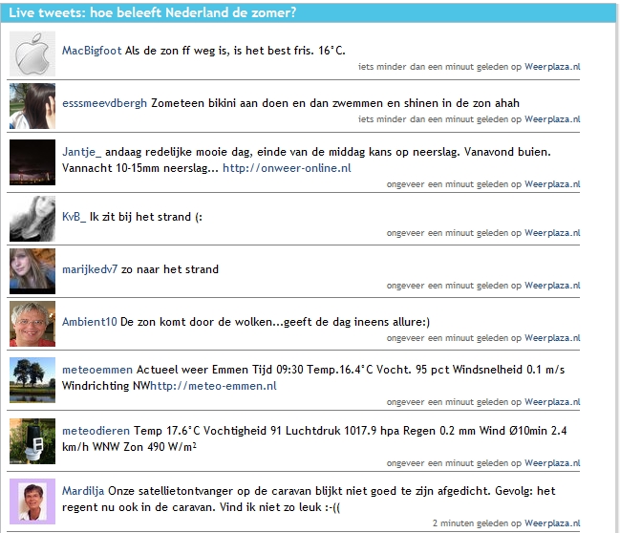Viewport: 620px width, 533px height.
Task: Follow the http://meteo-emmen.nl link
Action: [x=214, y=386]
